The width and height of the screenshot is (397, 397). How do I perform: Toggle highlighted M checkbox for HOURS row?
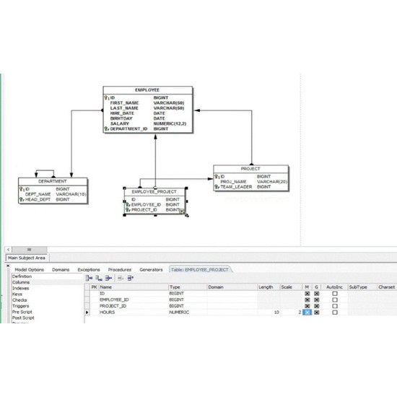tap(307, 313)
